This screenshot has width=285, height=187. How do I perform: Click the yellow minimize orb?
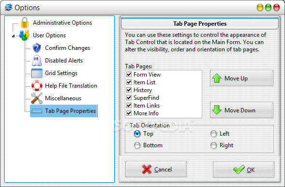click(260, 7)
